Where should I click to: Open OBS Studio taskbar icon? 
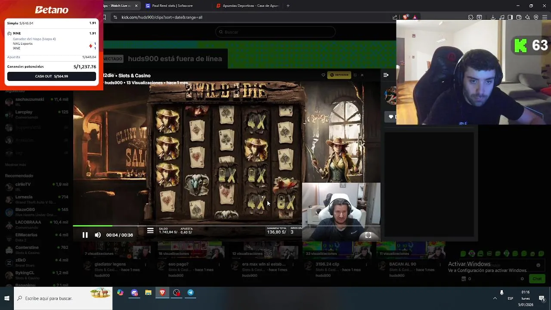pos(176,293)
